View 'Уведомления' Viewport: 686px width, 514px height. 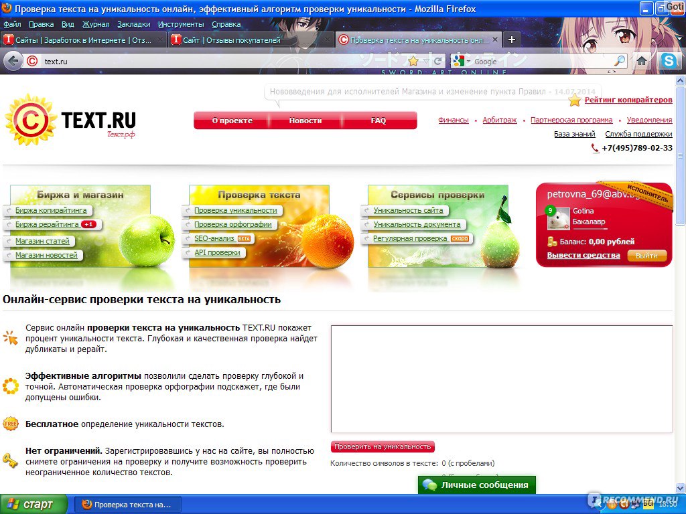click(649, 120)
